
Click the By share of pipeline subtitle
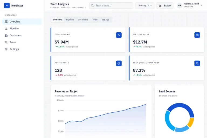[168, 96]
